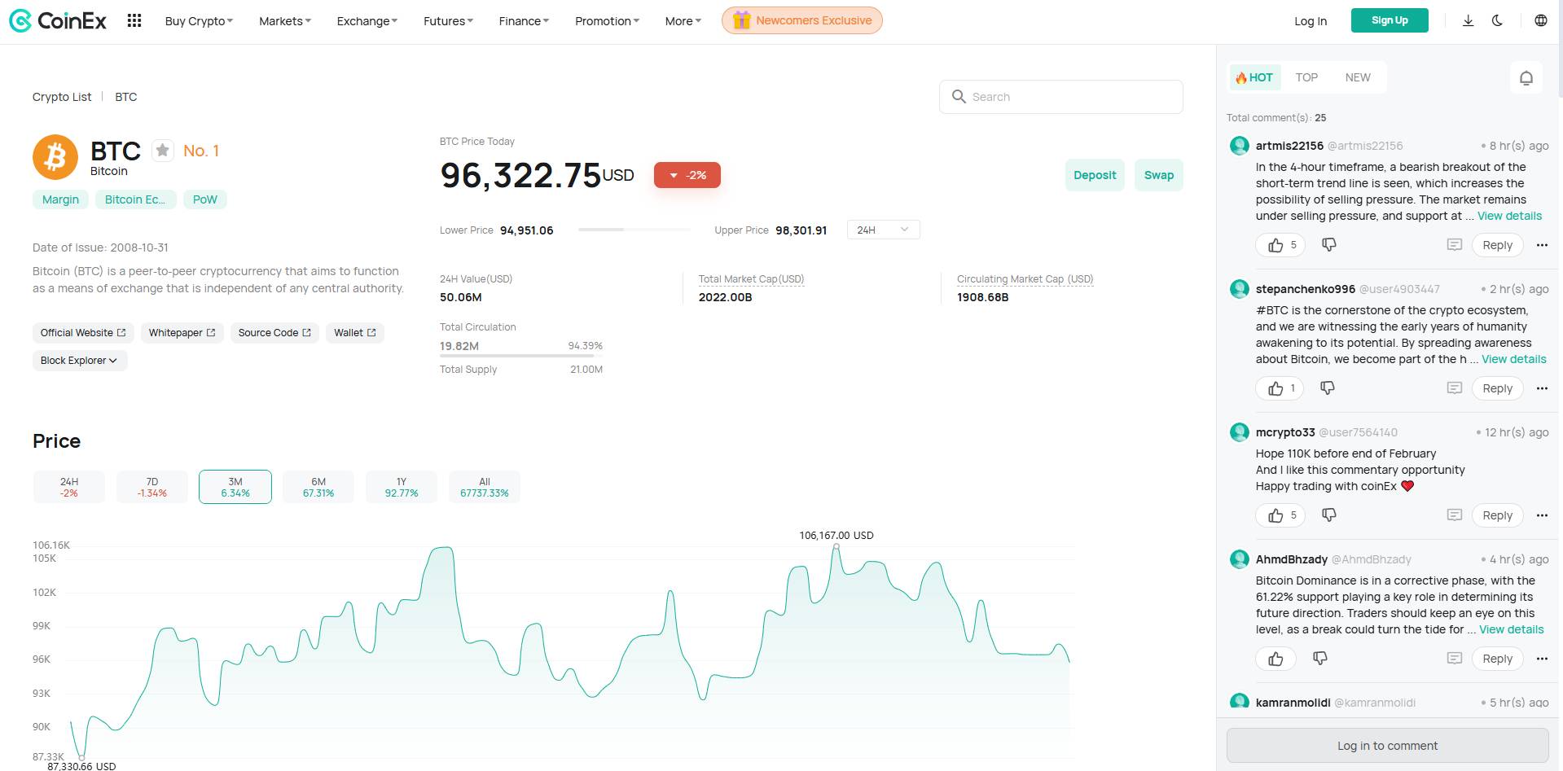Image resolution: width=1563 pixels, height=771 pixels.
Task: Select the 24H chart range
Action: (69, 487)
